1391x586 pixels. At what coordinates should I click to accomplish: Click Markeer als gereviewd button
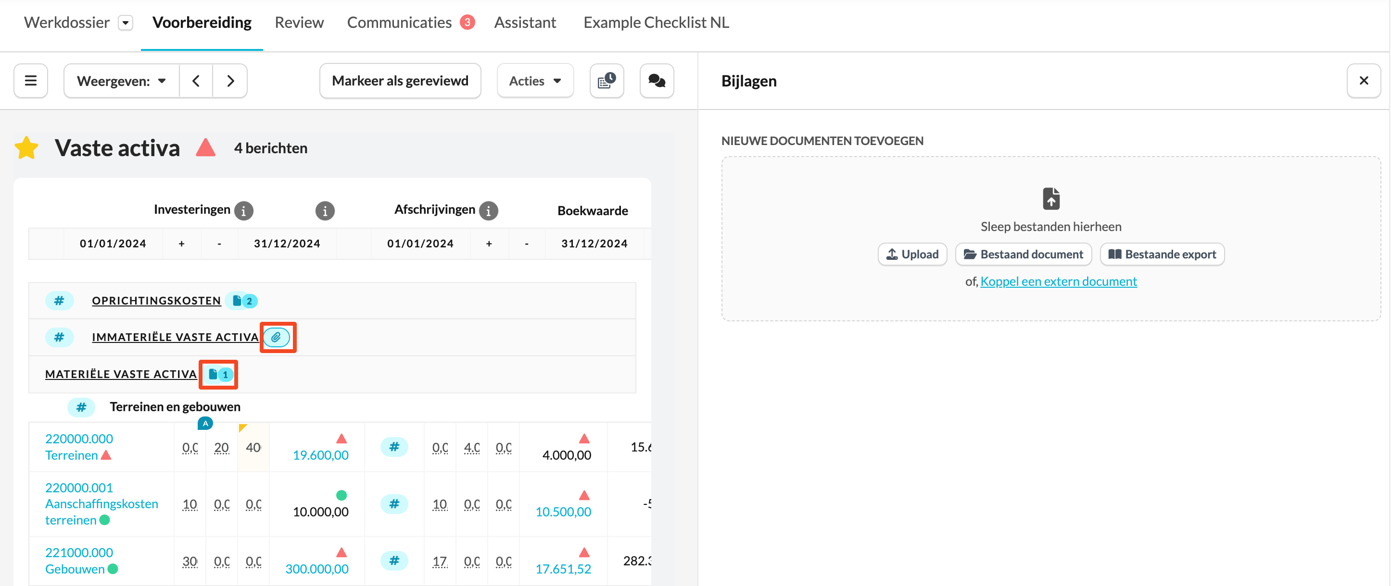click(400, 81)
